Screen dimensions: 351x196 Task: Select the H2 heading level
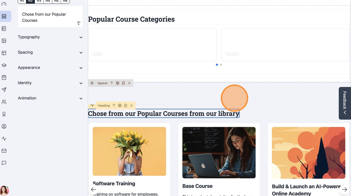31,1
